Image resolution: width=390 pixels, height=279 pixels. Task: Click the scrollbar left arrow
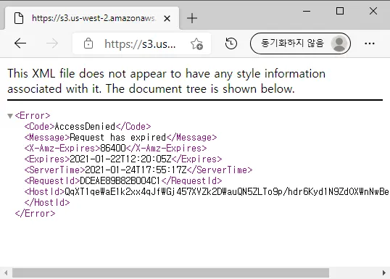coord(6,272)
